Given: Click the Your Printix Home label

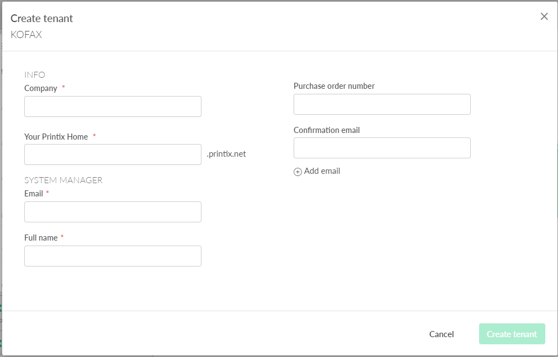Looking at the screenshot, I should click(x=56, y=136).
